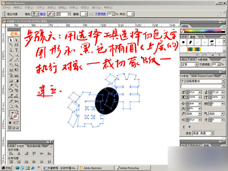This screenshot has height=171, width=228.
Task: Select the Pencil tool
Action: (x=16, y=60)
